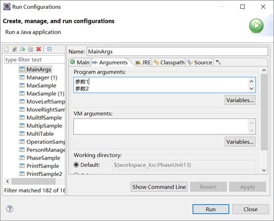This screenshot has height=221, width=274.
Task: Open the JRE tab
Action: click(x=143, y=62)
